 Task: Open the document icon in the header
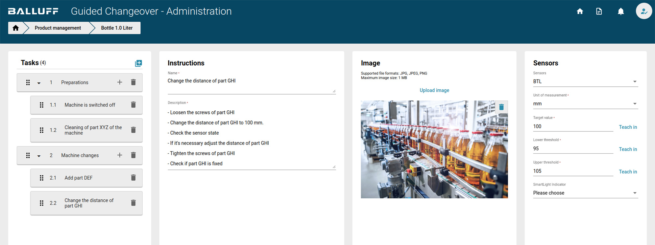(x=599, y=11)
